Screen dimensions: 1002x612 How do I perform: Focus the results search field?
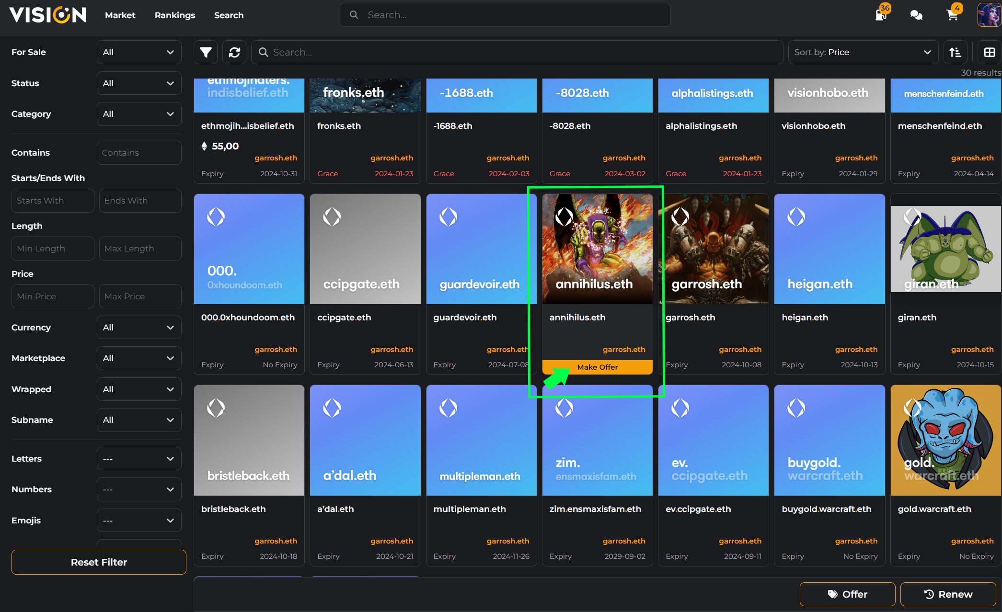tap(517, 52)
